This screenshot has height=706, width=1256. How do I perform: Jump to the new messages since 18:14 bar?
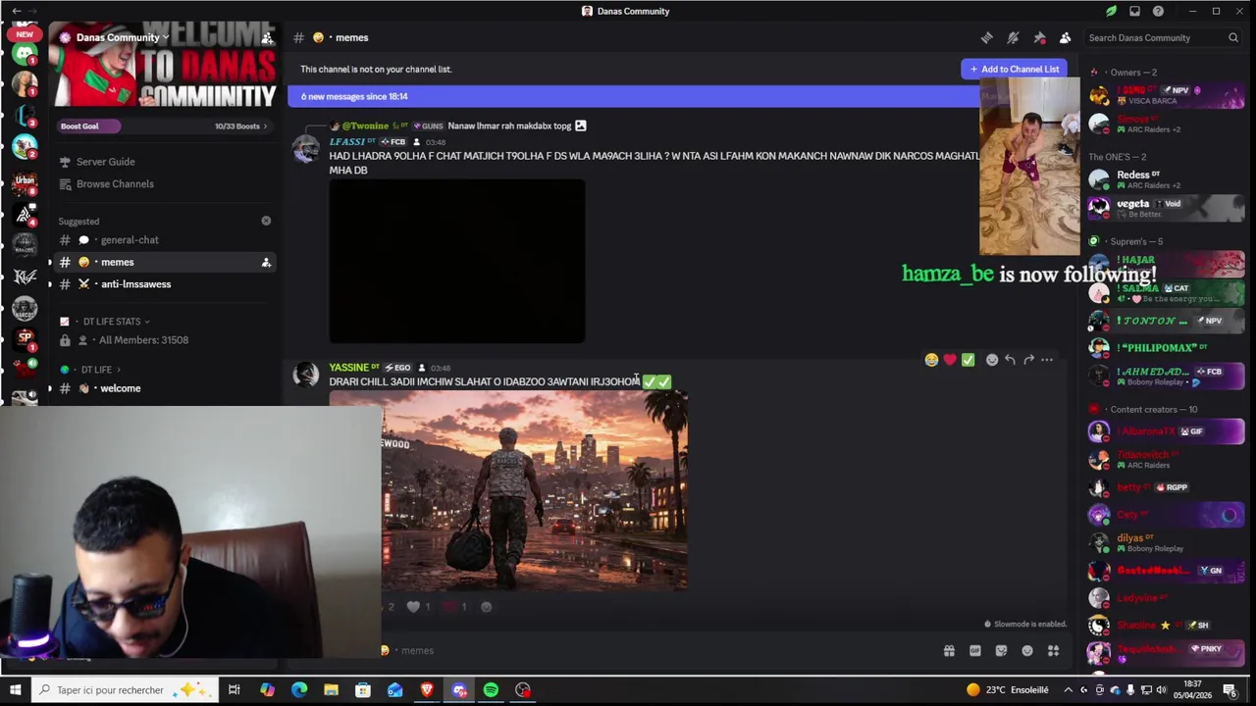tap(633, 96)
